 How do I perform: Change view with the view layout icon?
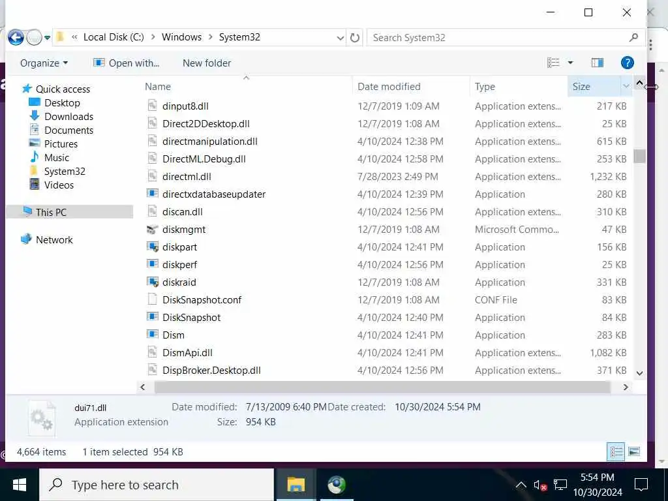(x=553, y=63)
